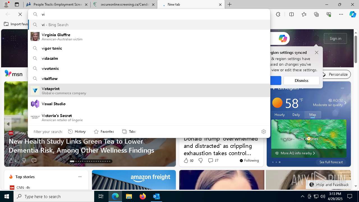Open the tab actions menu icon
Viewport: 359px width, 202px height.
17,4
